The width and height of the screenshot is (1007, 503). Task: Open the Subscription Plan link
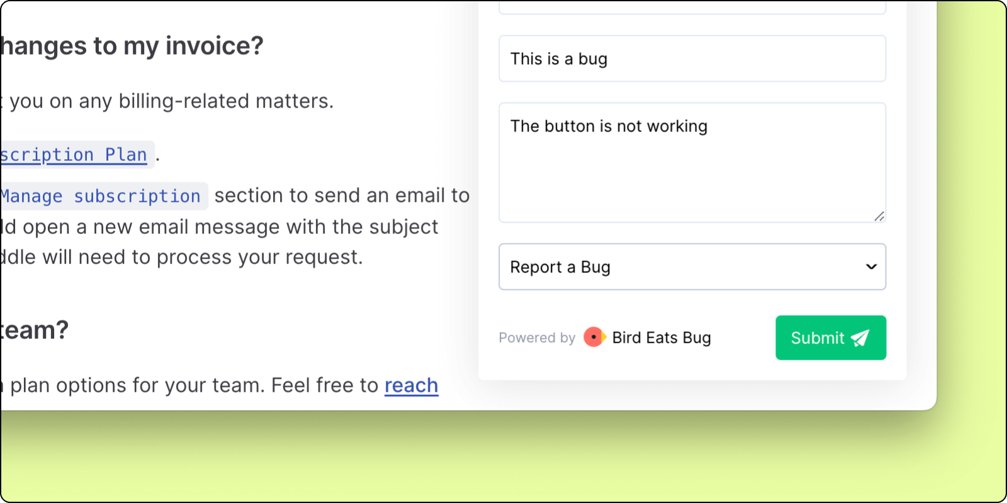[x=74, y=155]
